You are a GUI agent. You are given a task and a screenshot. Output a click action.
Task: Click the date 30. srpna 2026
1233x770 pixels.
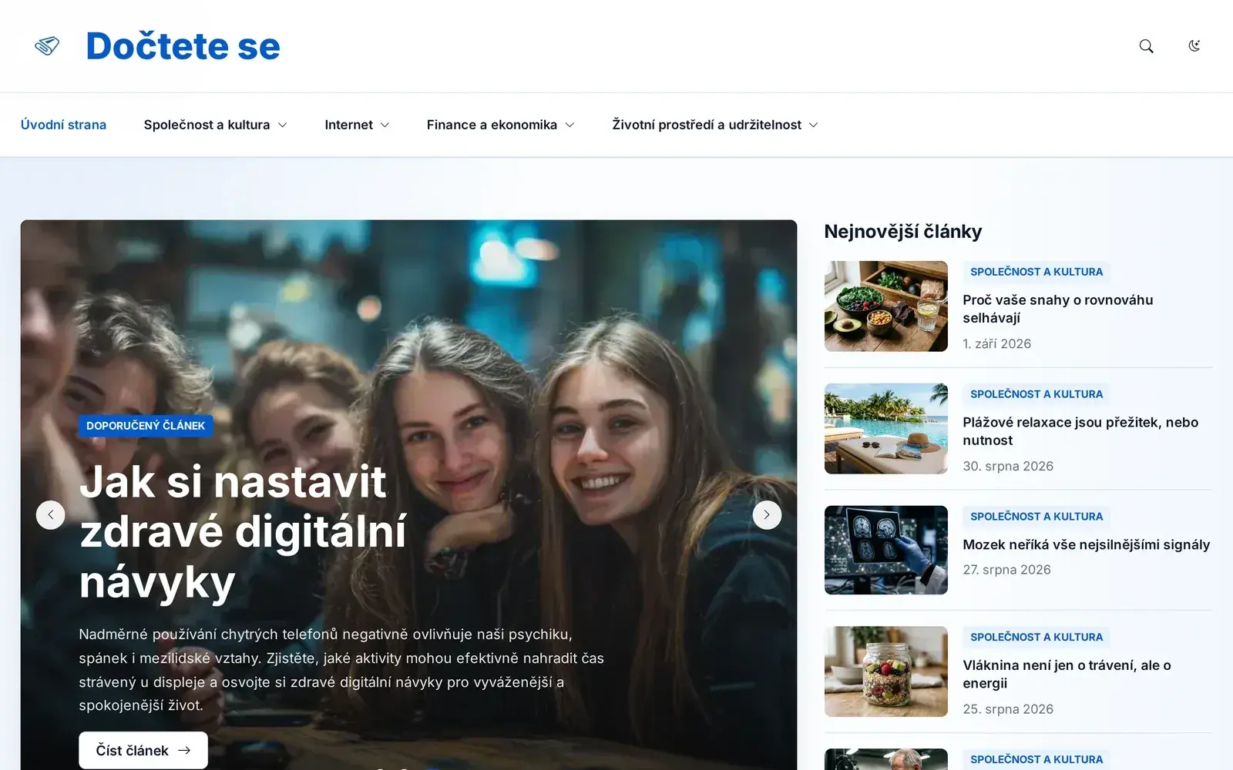point(1008,466)
